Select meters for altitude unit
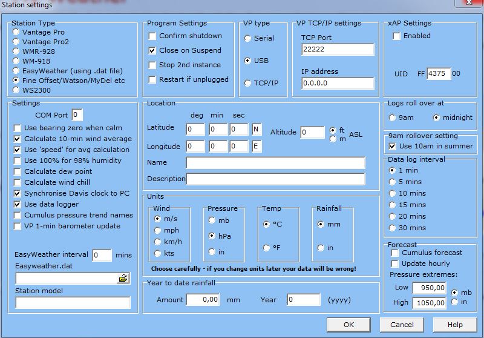 [332, 139]
